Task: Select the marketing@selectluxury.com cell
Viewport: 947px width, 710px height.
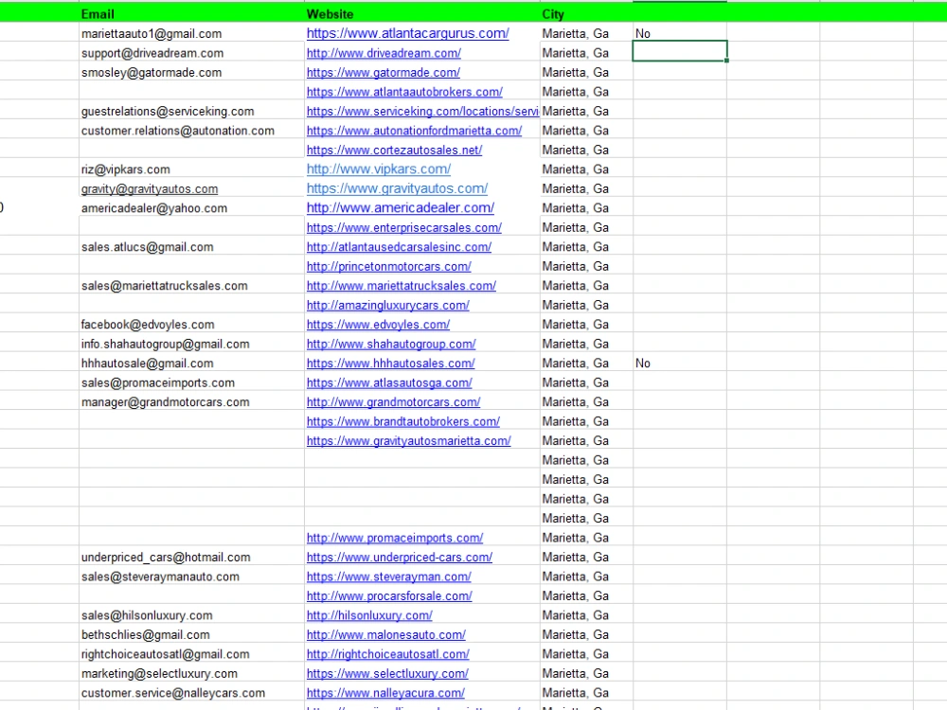Action: 191,673
